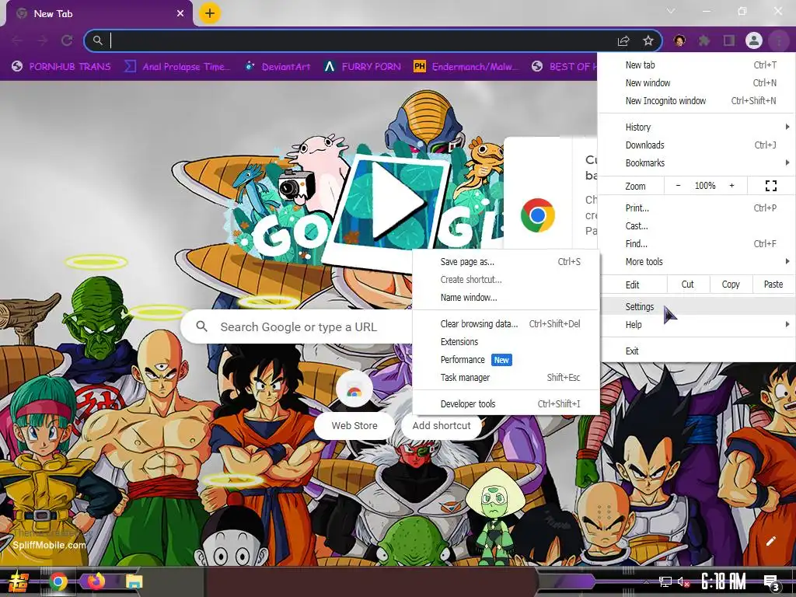796x597 pixels.
Task: Click the New Tab plus button
Action: click(210, 13)
